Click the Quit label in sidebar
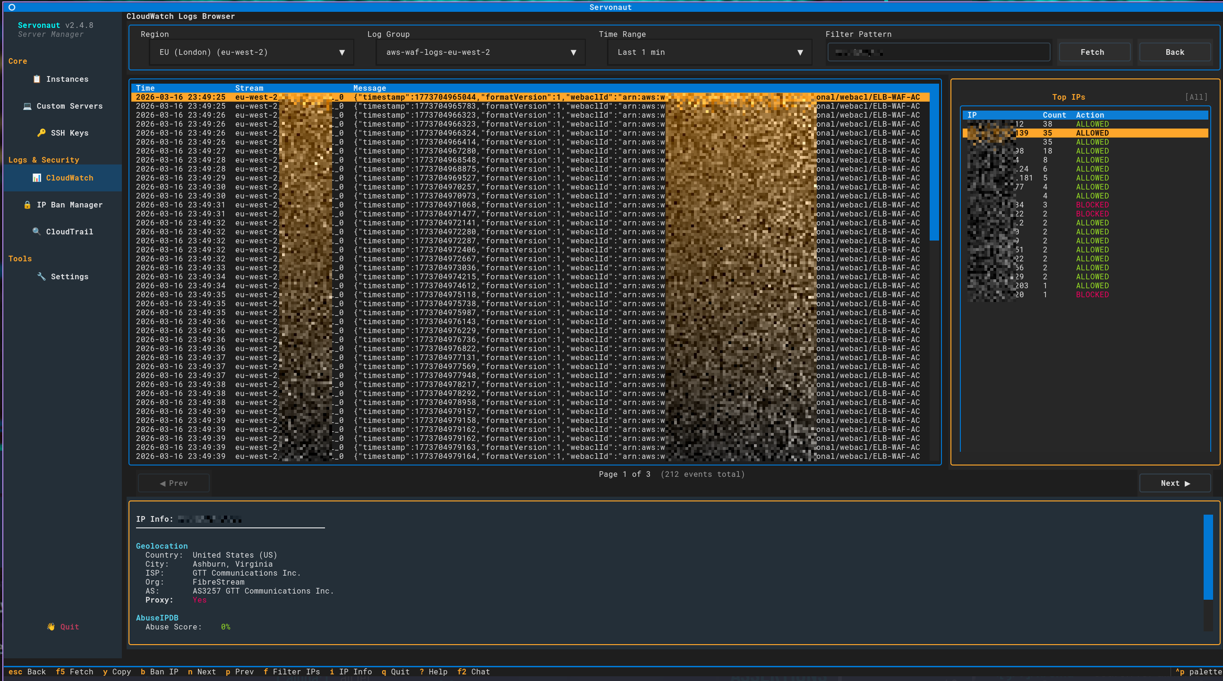The width and height of the screenshot is (1223, 681). click(70, 627)
